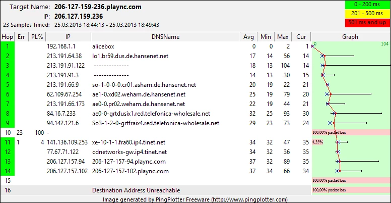Sort by the Hop column header
This screenshot has width=391, height=203.
(x=8, y=37)
